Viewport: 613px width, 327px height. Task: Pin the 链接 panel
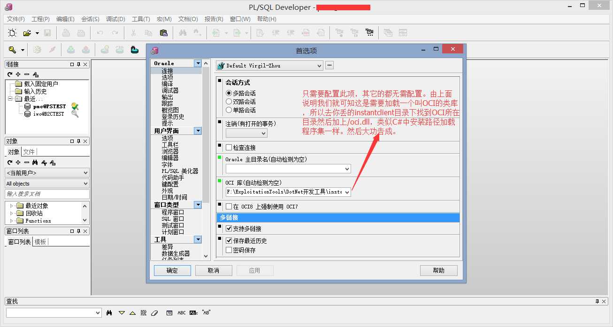(78, 65)
